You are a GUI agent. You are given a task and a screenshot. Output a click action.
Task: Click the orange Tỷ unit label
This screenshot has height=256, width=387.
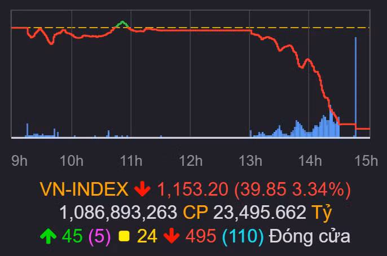[x=322, y=213]
